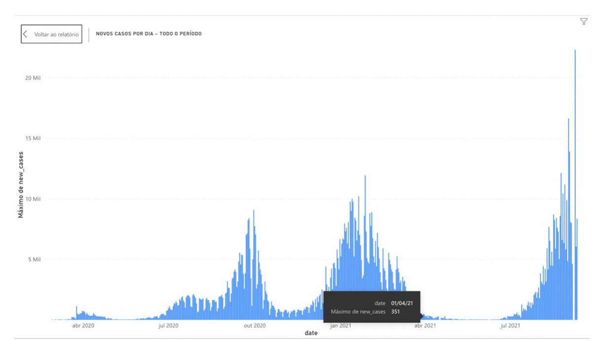Click the 'Voltar ao relatório' back button
This screenshot has width=592, height=341.
(x=51, y=34)
